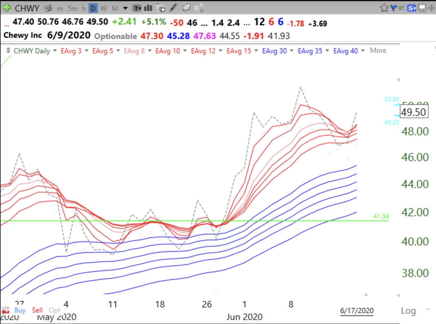Screen dimensions: 436x324
Task: Click the blue flag icon
Action: [x=394, y=8]
